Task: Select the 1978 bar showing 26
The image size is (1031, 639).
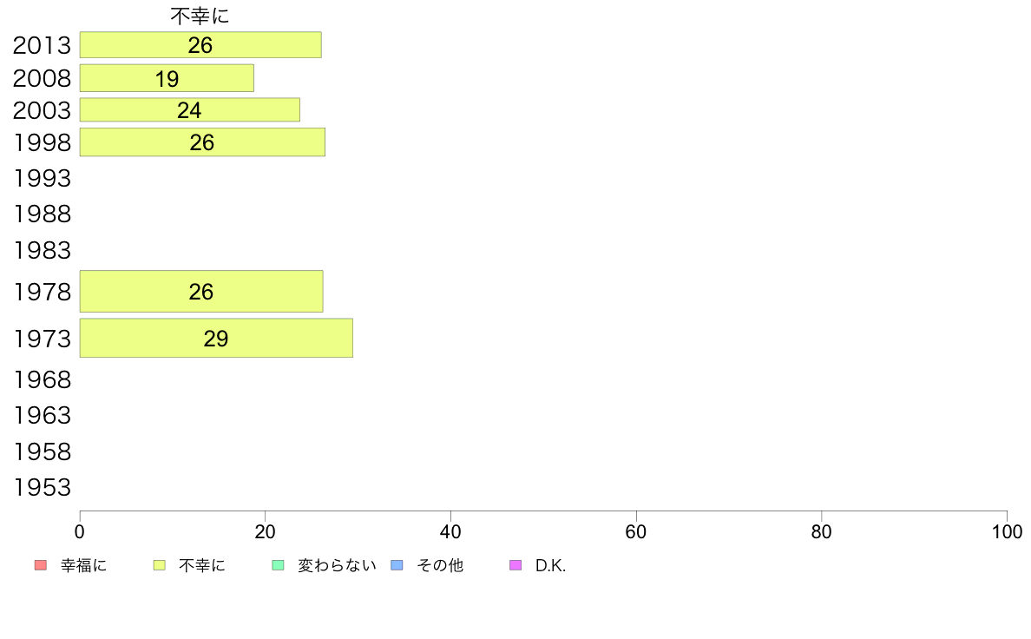Action: [201, 292]
